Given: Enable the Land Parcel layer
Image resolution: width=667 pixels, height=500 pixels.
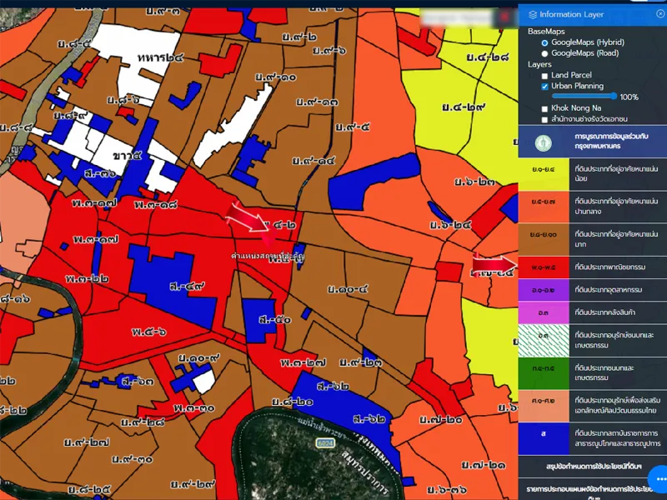Looking at the screenshot, I should [545, 76].
